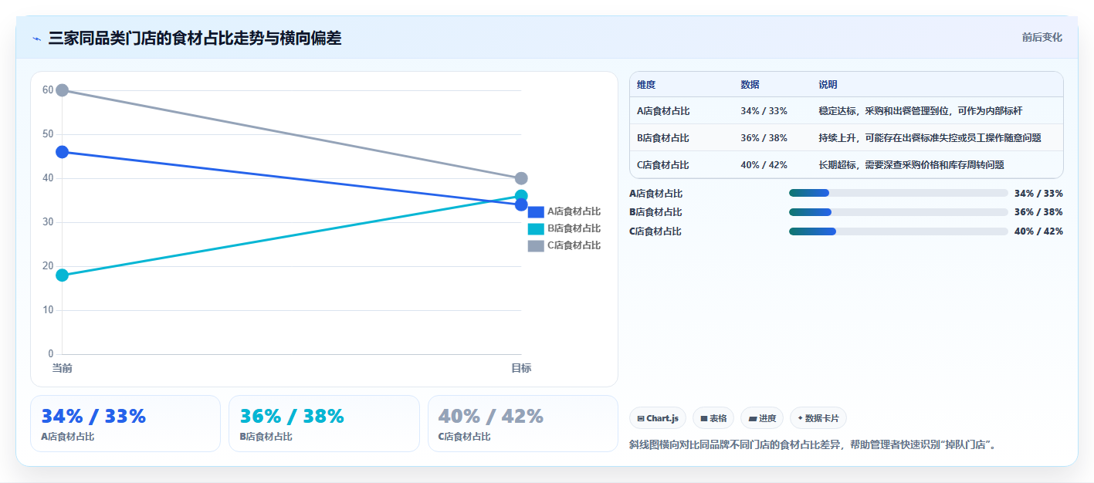Click the 目标 x-axis label

point(521,369)
